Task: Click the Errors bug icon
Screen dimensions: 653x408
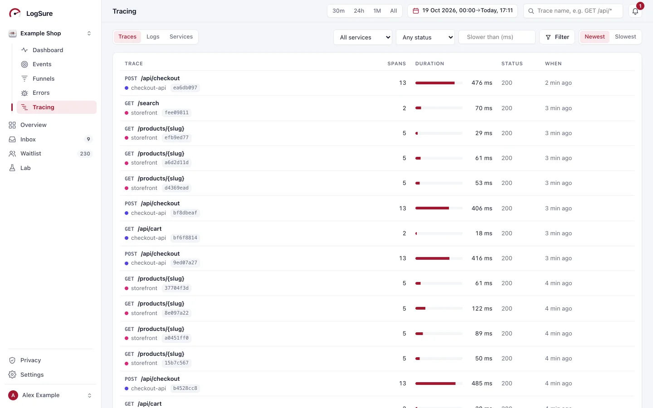Action: (x=24, y=93)
